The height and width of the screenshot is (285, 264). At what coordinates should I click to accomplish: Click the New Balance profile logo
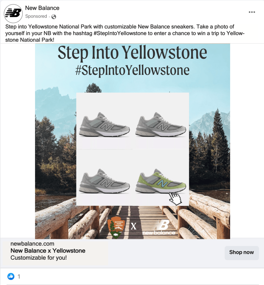click(x=13, y=13)
